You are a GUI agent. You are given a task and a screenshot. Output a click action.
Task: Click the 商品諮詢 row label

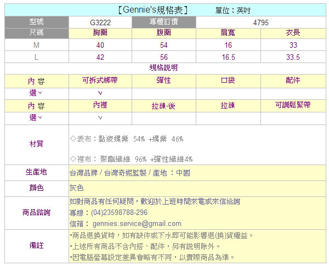[x=37, y=212]
